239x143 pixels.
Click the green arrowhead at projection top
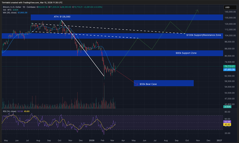[x=198, y=10]
